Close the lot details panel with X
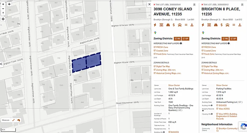Screen dimensions: 247x133 (149, 4)
